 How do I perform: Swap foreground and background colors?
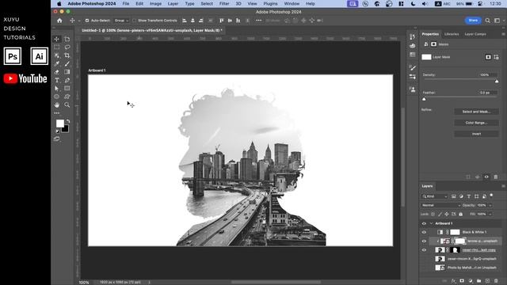pyautogui.click(x=68, y=121)
